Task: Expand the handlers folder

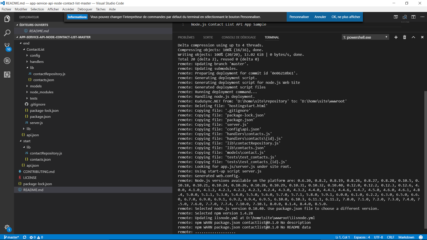Action: pos(37,62)
